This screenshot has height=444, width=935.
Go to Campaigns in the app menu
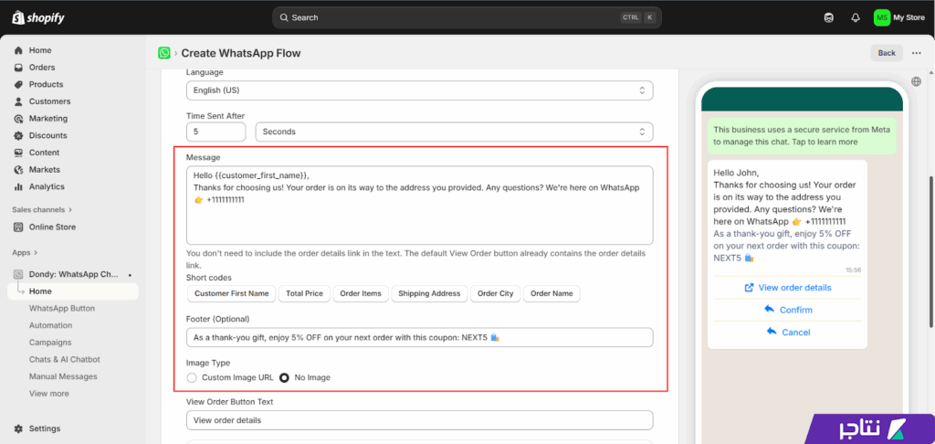point(50,343)
